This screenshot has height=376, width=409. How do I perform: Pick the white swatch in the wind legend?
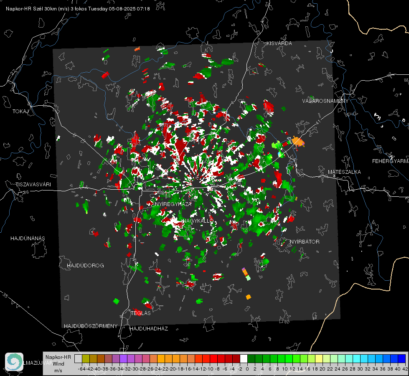coord(244,358)
